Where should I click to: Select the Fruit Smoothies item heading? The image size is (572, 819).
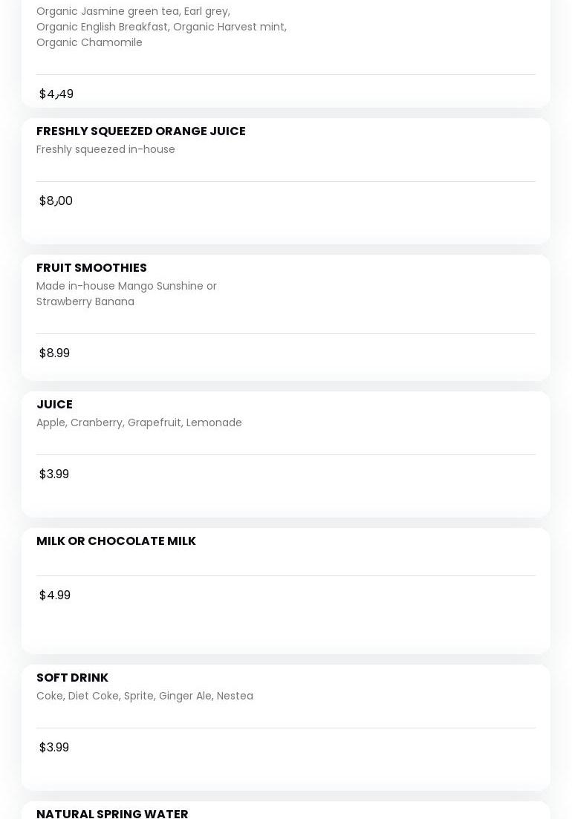pyautogui.click(x=91, y=268)
